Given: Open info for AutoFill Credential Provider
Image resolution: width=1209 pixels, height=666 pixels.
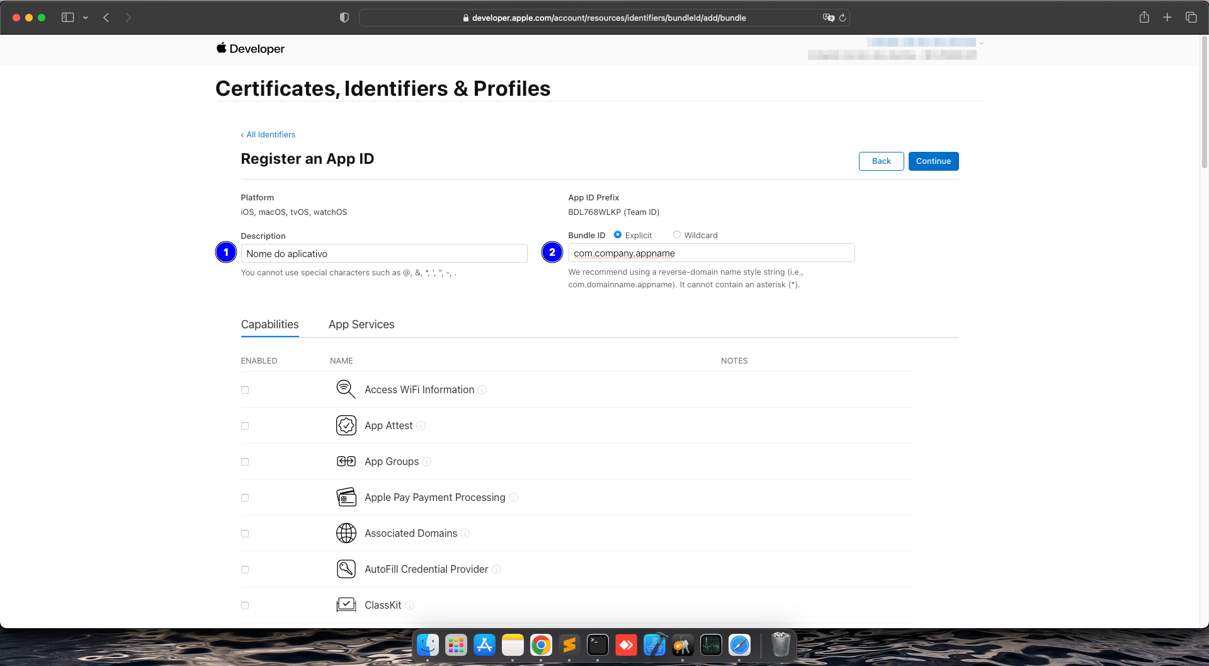Looking at the screenshot, I should [x=497, y=570].
